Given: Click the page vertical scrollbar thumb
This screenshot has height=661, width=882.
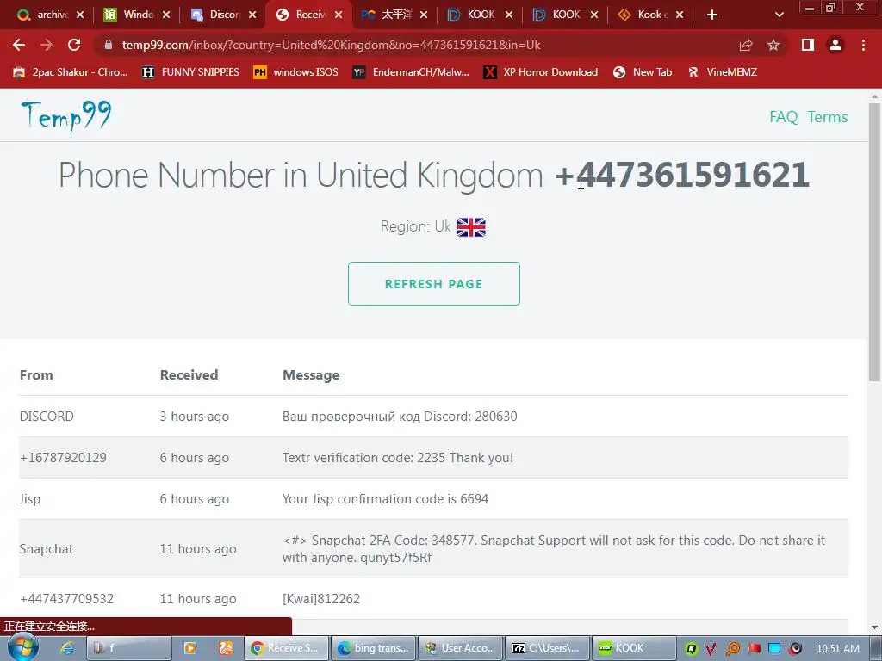Looking at the screenshot, I should [874, 242].
